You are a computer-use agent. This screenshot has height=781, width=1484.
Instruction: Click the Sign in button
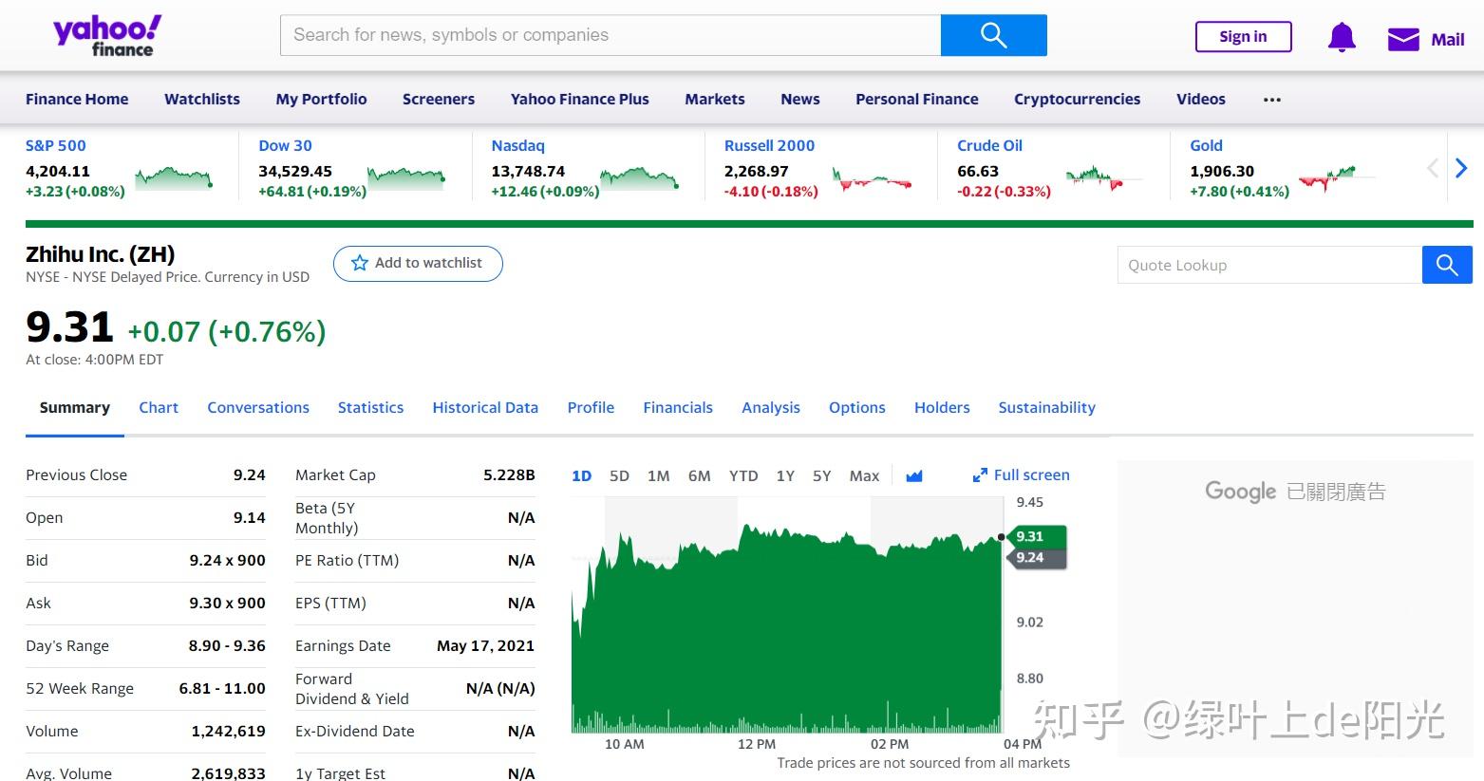(1244, 37)
